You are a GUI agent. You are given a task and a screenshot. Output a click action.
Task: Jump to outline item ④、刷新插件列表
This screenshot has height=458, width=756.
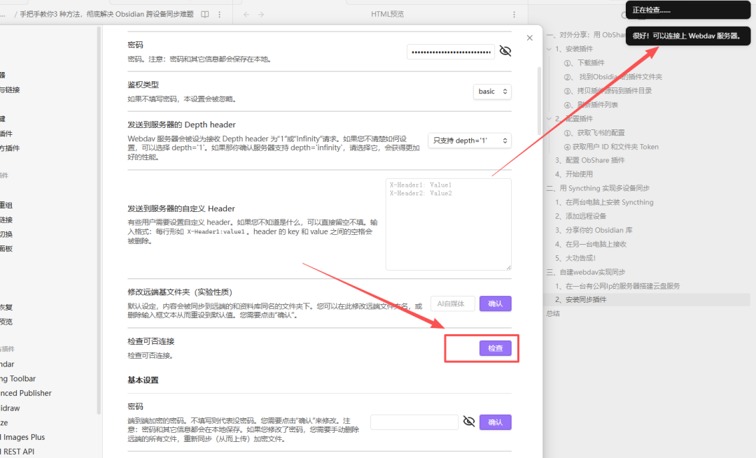pos(591,105)
